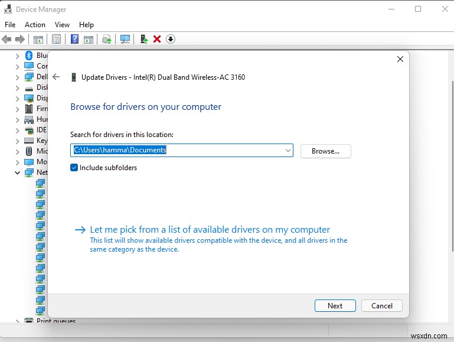Uncheck the Include subfolders checkbox
The height and width of the screenshot is (342, 454).
[74, 168]
